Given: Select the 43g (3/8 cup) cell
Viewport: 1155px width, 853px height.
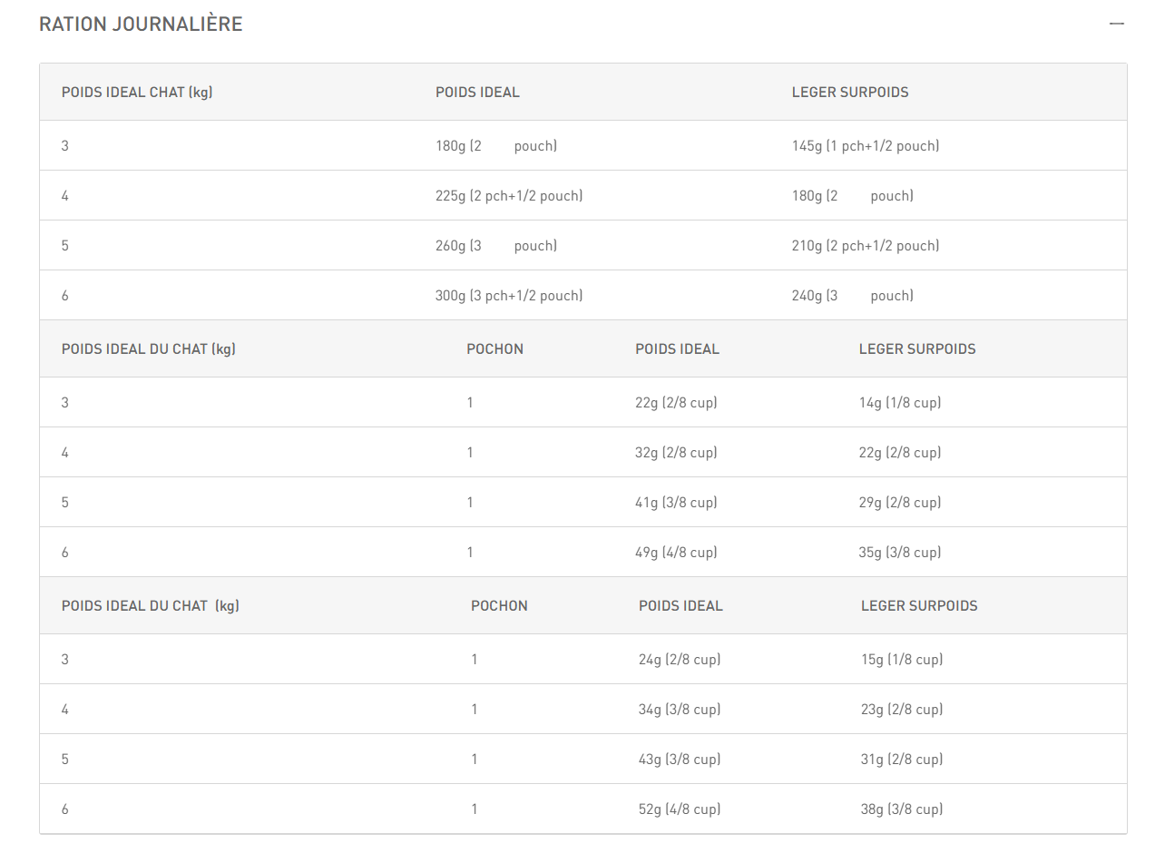Looking at the screenshot, I should pyautogui.click(x=680, y=760).
